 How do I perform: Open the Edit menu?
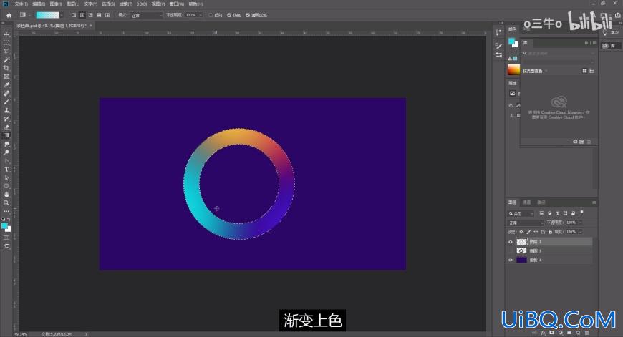point(39,4)
